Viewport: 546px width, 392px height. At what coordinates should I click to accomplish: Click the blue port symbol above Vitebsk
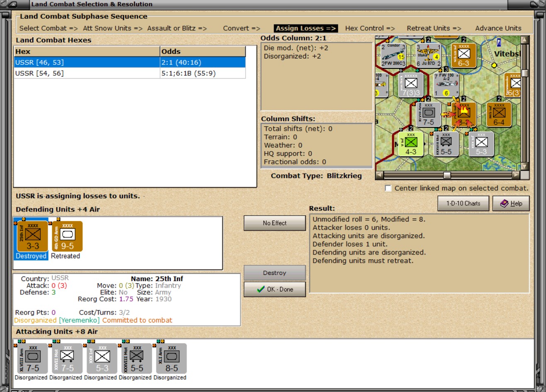pos(499,42)
